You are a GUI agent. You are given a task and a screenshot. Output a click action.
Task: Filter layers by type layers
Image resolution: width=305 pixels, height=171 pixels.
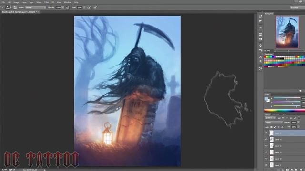[287, 118]
